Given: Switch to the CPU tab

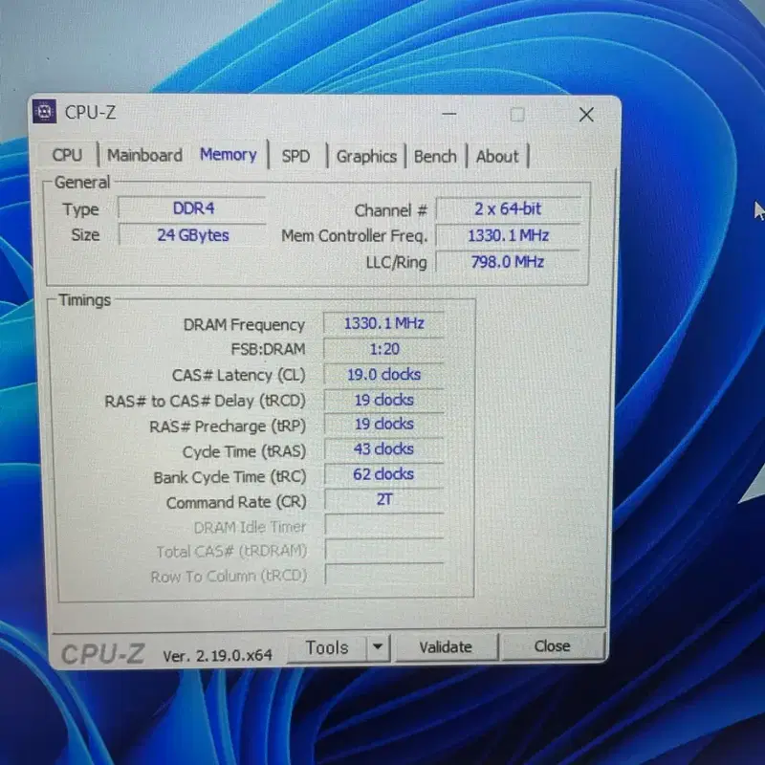Looking at the screenshot, I should click(x=67, y=155).
